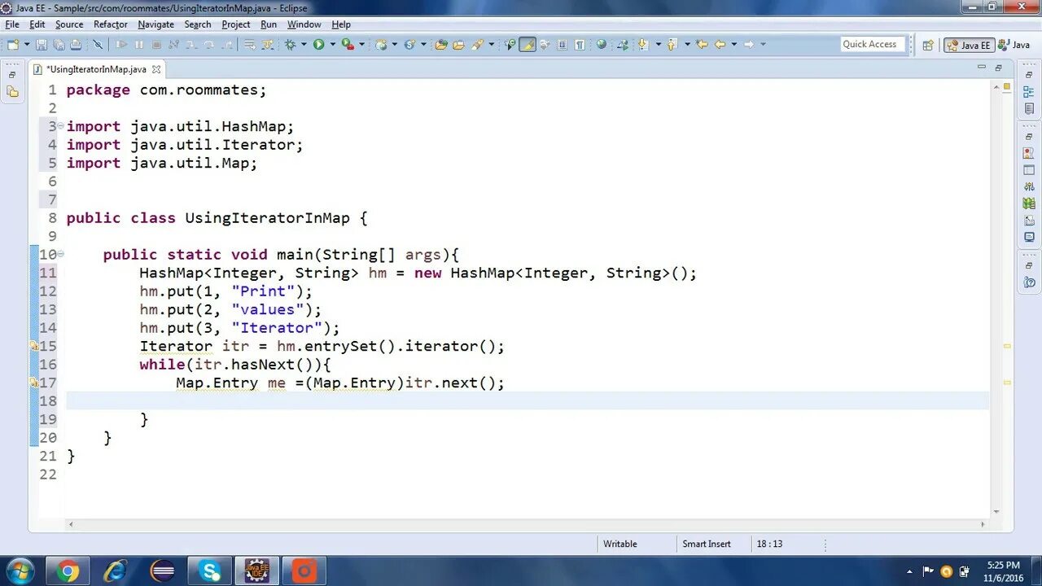This screenshot has width=1042, height=586.
Task: Open the Console fast view icon
Action: [1029, 238]
